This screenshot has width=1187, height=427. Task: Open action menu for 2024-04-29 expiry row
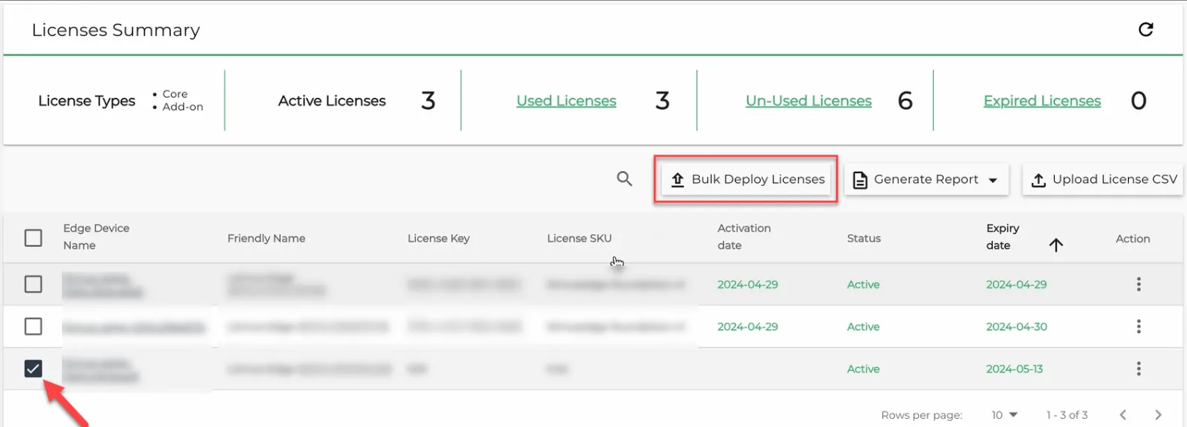click(1138, 284)
